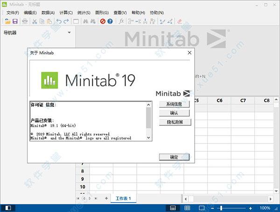The height and width of the screenshot is (212, 280).
Task: Go to next worksheet tab arrow
Action: click(x=90, y=198)
